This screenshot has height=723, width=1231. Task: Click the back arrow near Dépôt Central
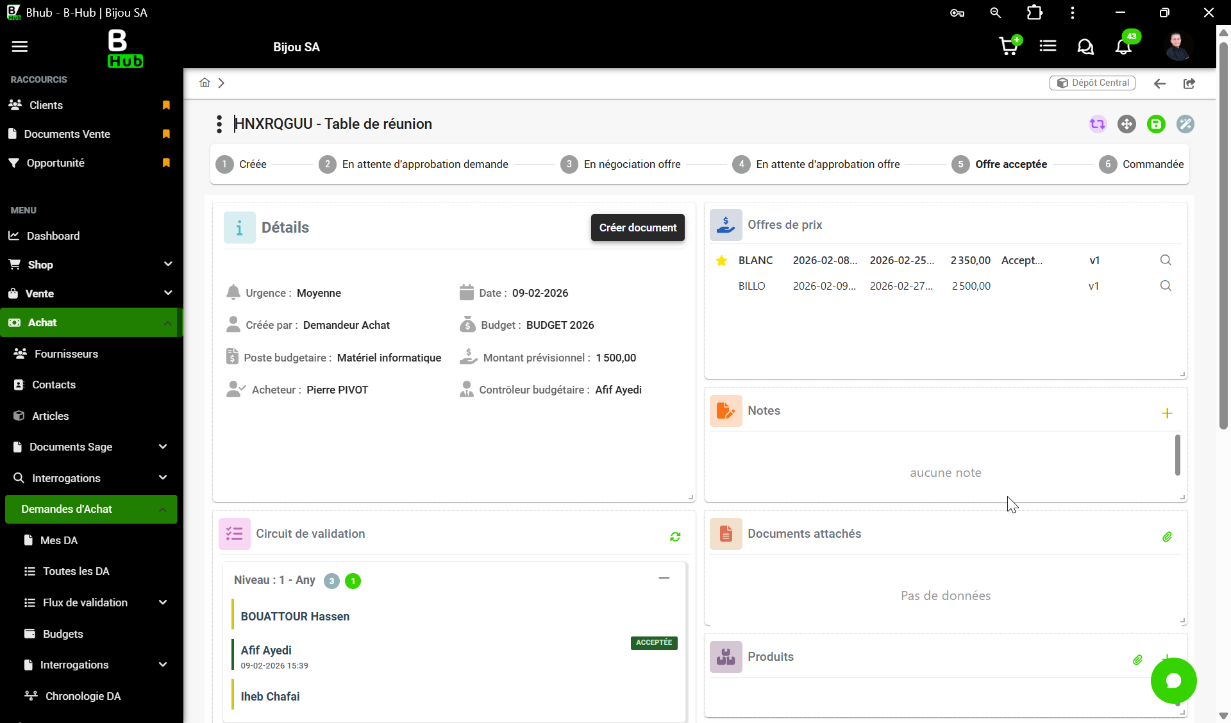click(x=1159, y=83)
